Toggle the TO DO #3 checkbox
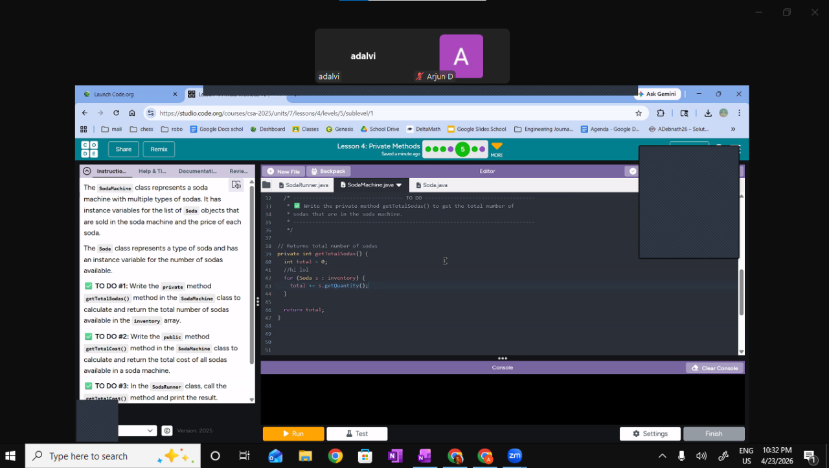The height and width of the screenshot is (468, 829). [89, 386]
